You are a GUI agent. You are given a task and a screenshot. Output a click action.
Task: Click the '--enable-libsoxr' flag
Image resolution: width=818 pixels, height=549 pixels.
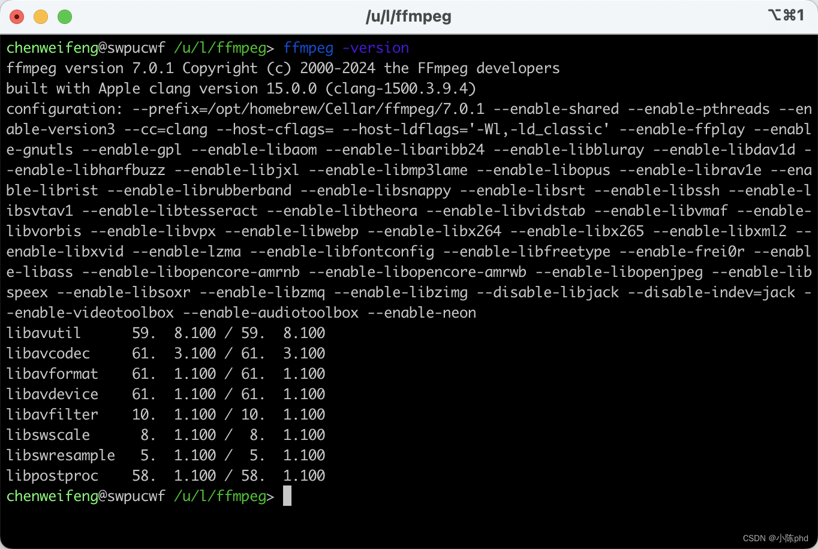tap(124, 292)
